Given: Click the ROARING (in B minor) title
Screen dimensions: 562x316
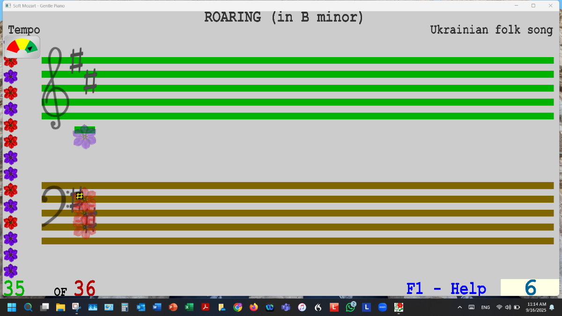Looking at the screenshot, I should (284, 18).
